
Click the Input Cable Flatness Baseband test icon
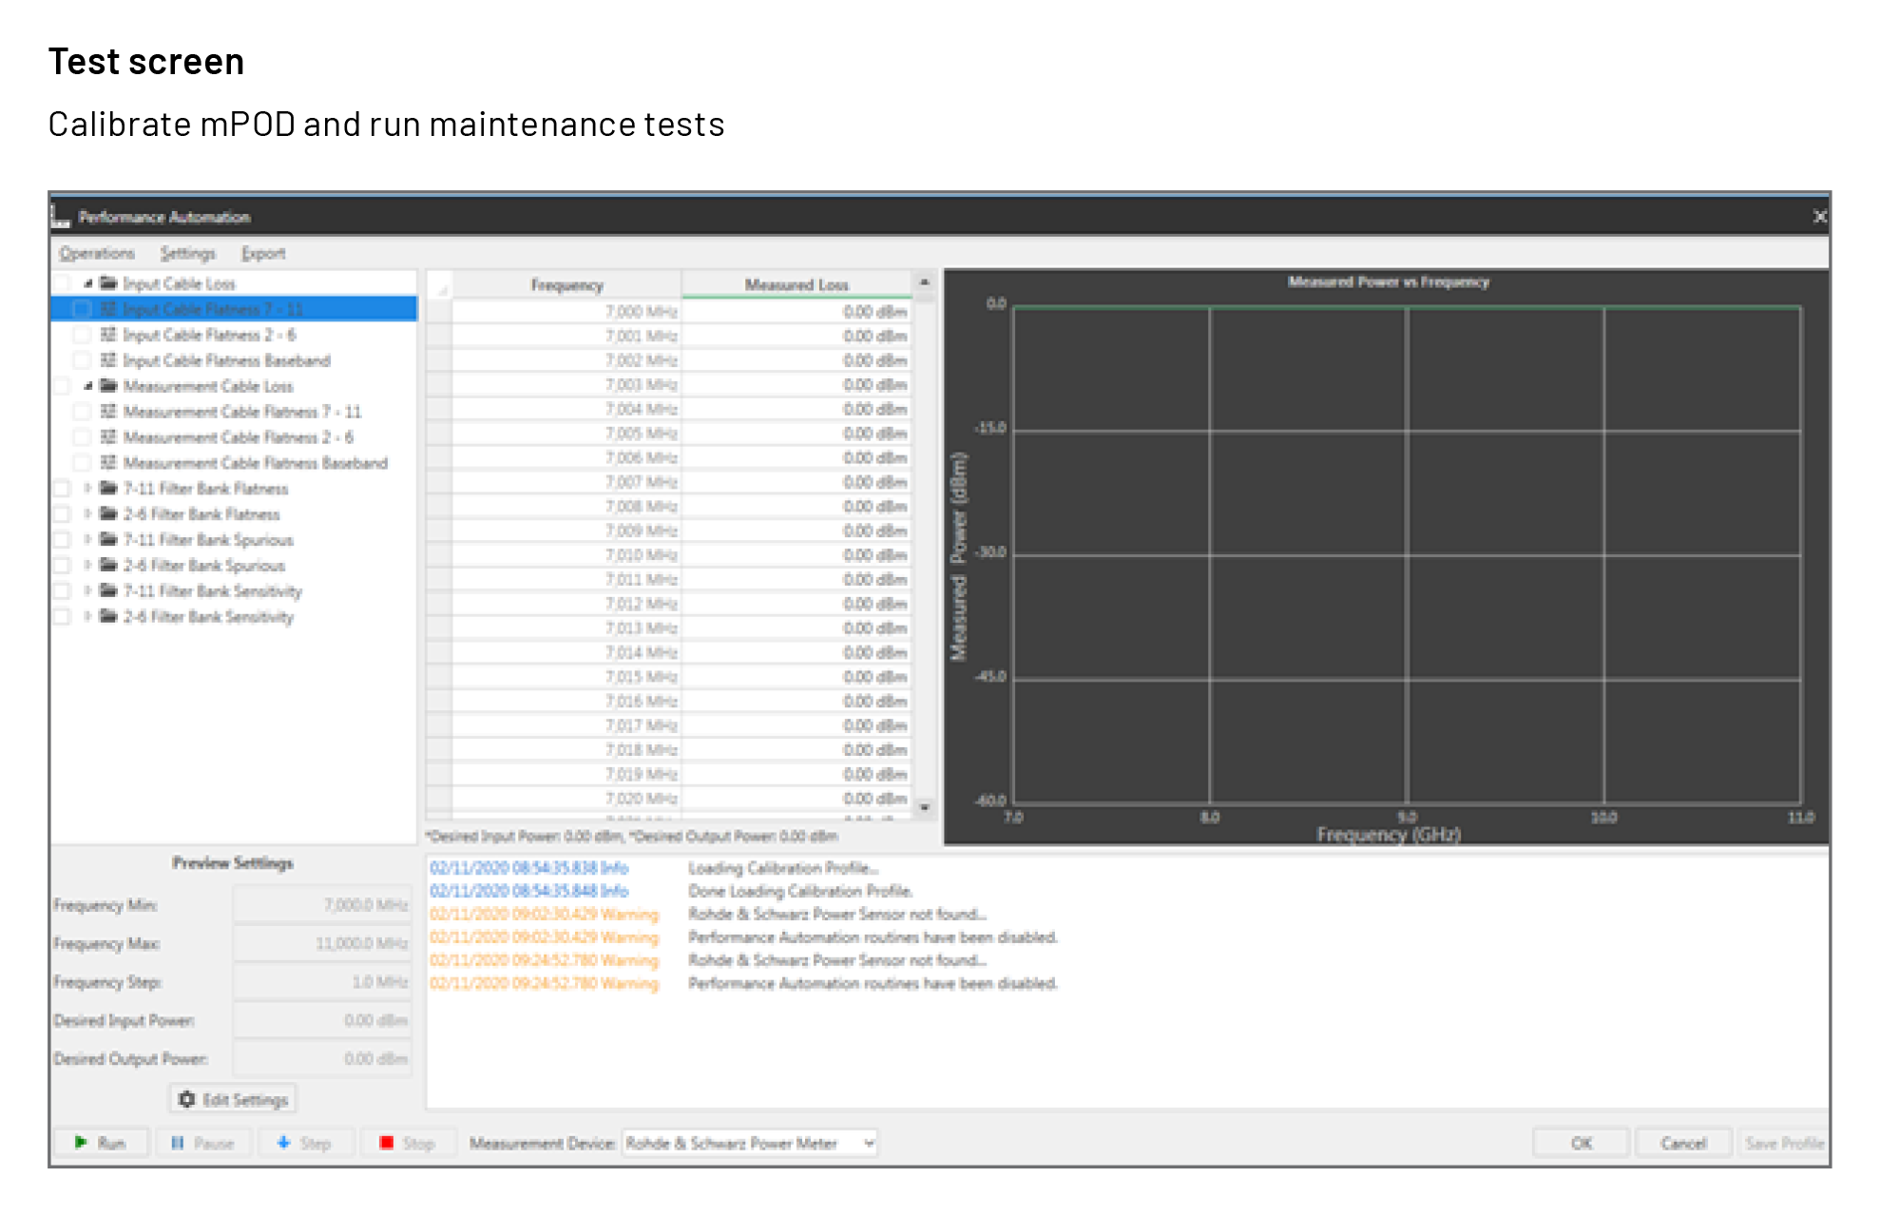coord(108,360)
